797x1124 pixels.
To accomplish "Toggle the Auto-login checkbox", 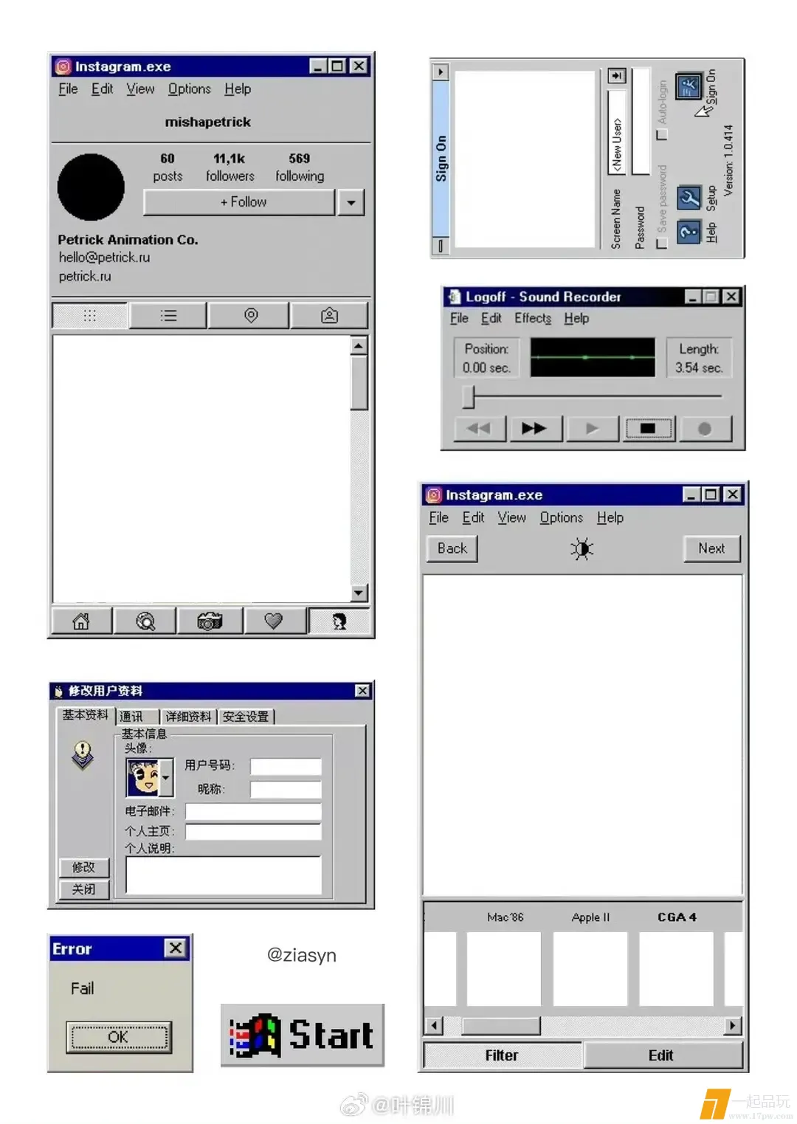I will click(661, 134).
